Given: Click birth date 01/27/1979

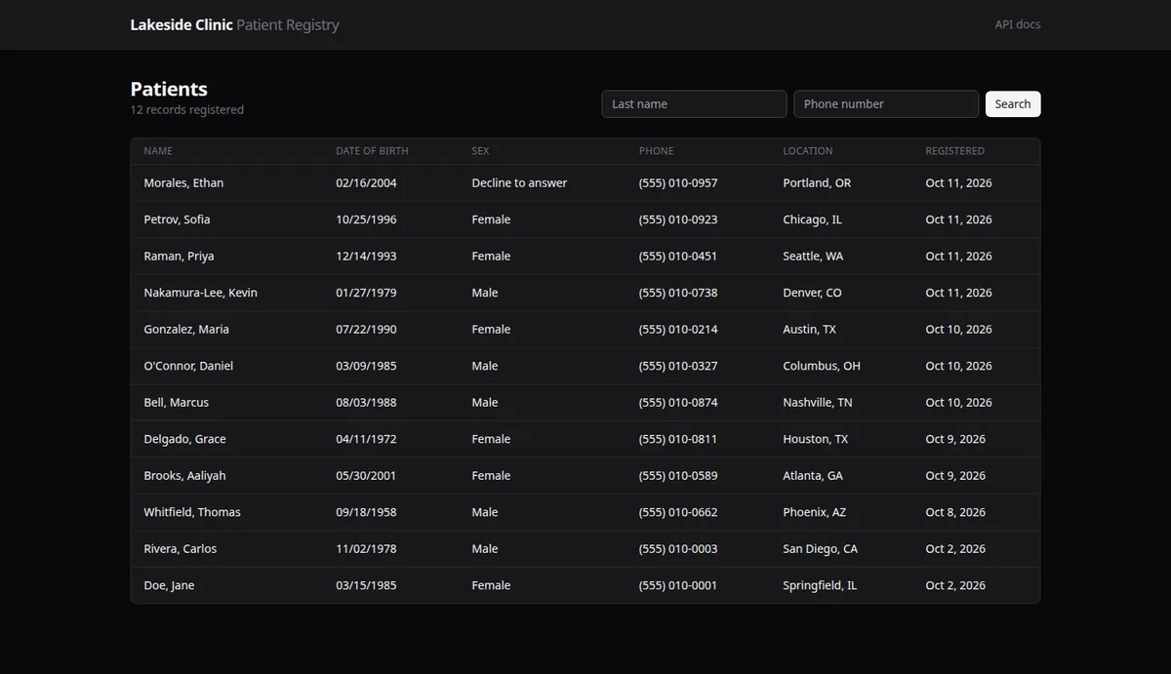Looking at the screenshot, I should click(x=366, y=293).
